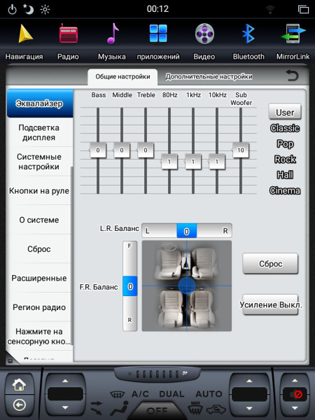
Task: Launch the Радио radio icon
Action: pos(69,34)
